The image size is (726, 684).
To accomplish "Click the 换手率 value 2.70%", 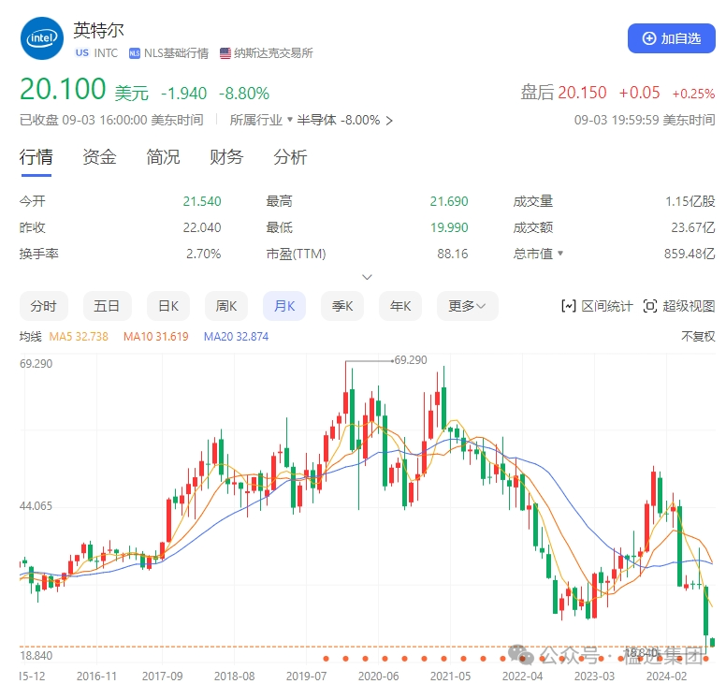I will click(x=204, y=254).
